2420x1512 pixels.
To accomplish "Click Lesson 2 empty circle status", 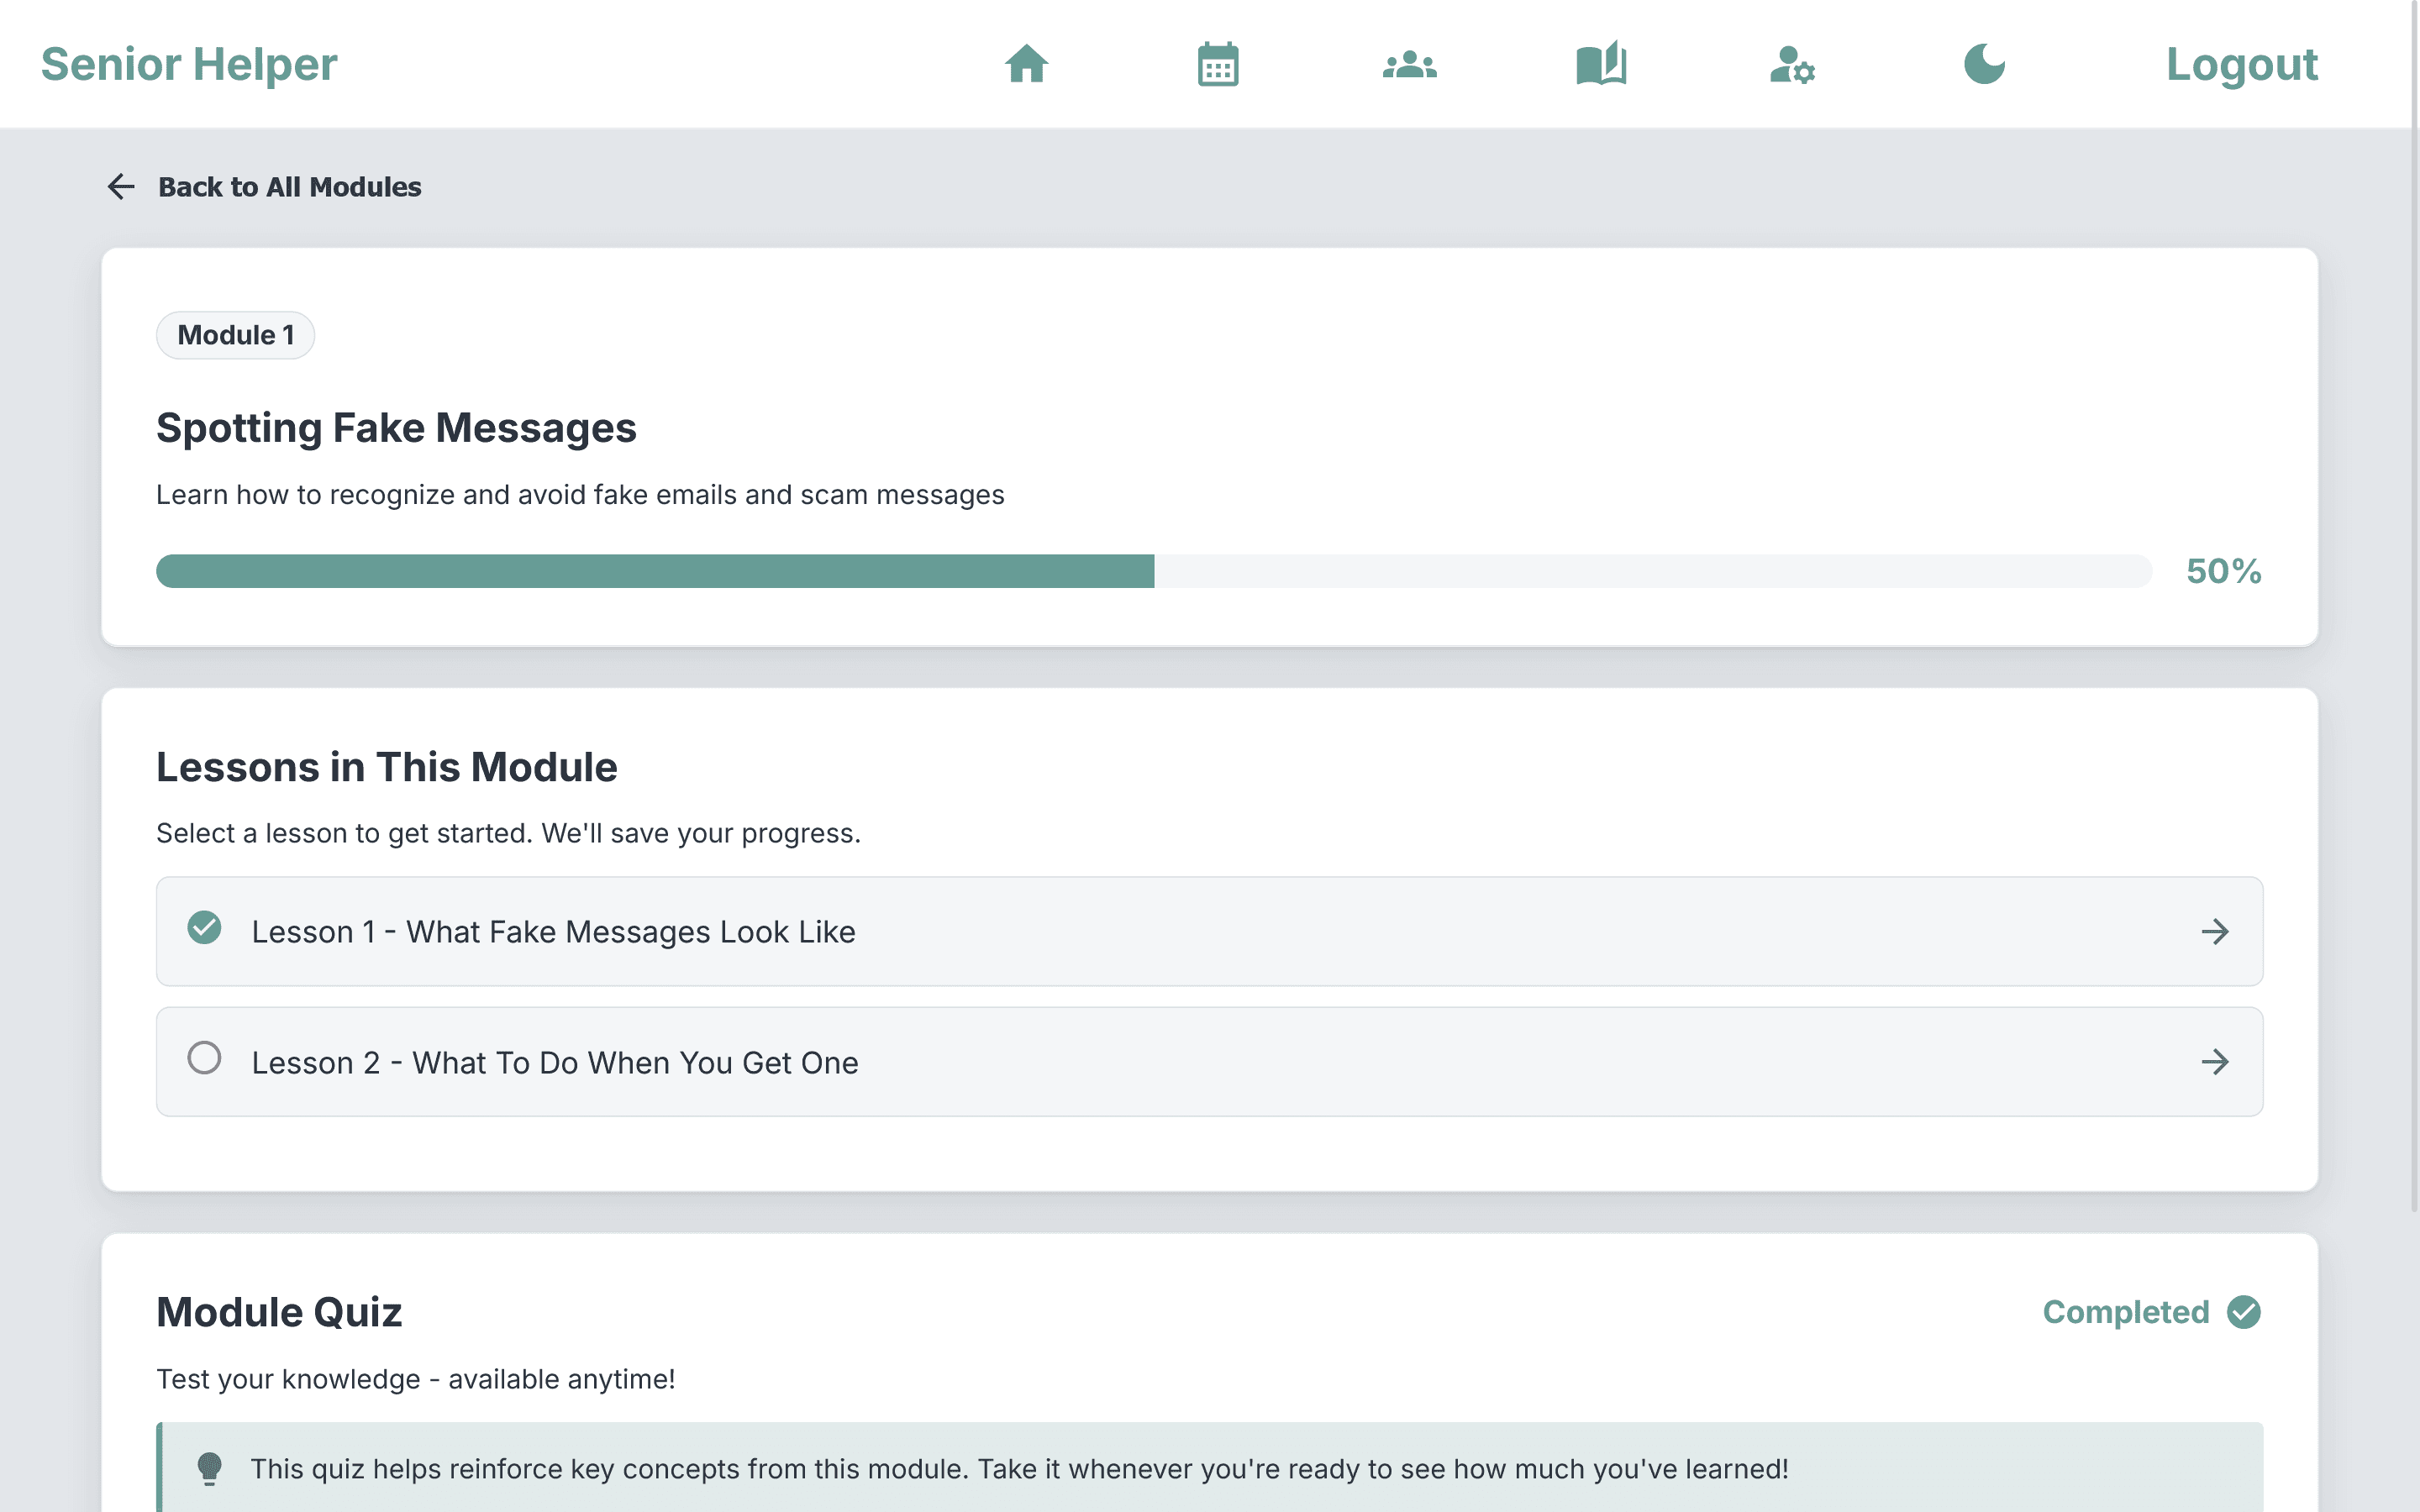I will click(x=204, y=1058).
